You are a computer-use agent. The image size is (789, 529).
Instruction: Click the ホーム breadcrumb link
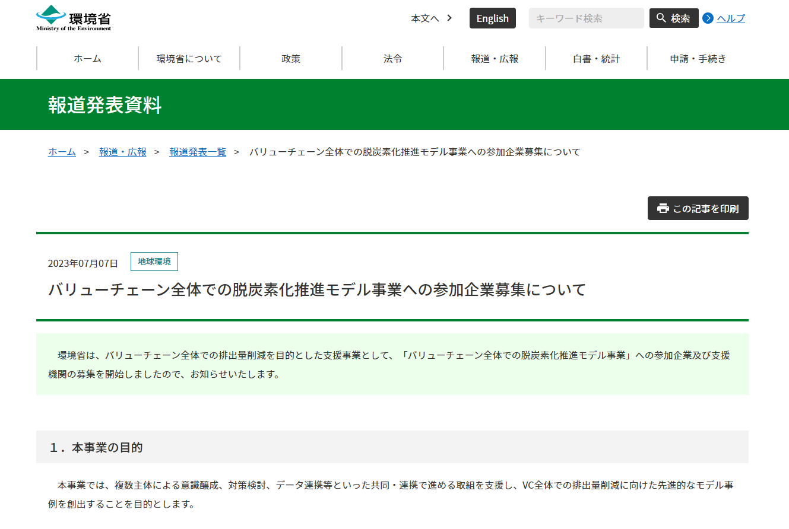[x=62, y=152]
